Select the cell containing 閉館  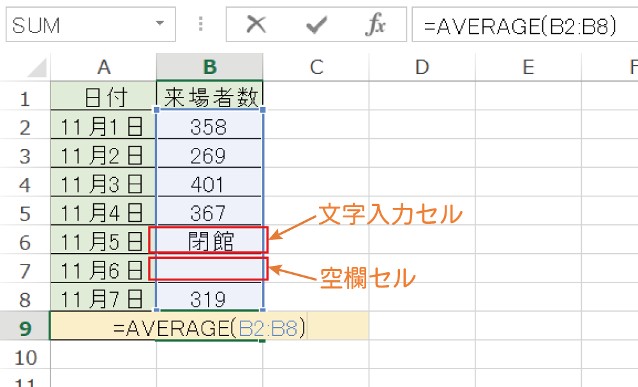coord(209,240)
